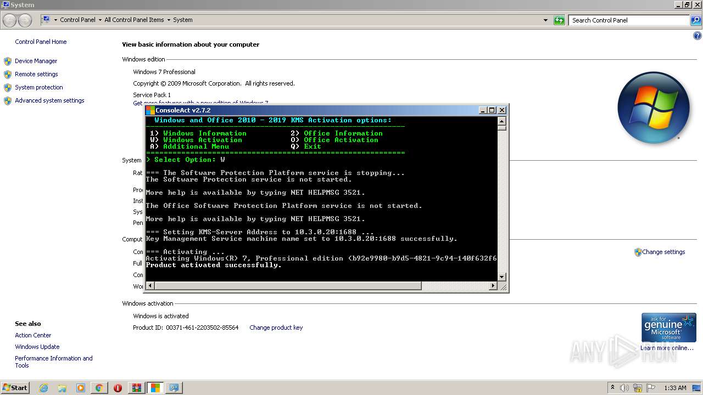Screen dimensions: 703x395
Task: Open System protection settings
Action: 39,87
